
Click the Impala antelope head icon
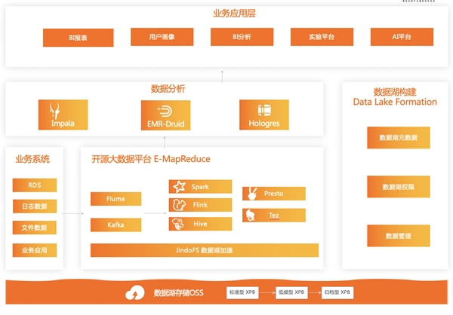point(54,111)
